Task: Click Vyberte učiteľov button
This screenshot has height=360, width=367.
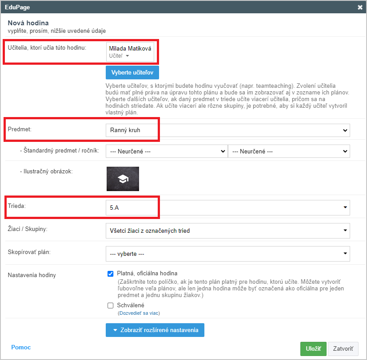Action: pos(132,72)
